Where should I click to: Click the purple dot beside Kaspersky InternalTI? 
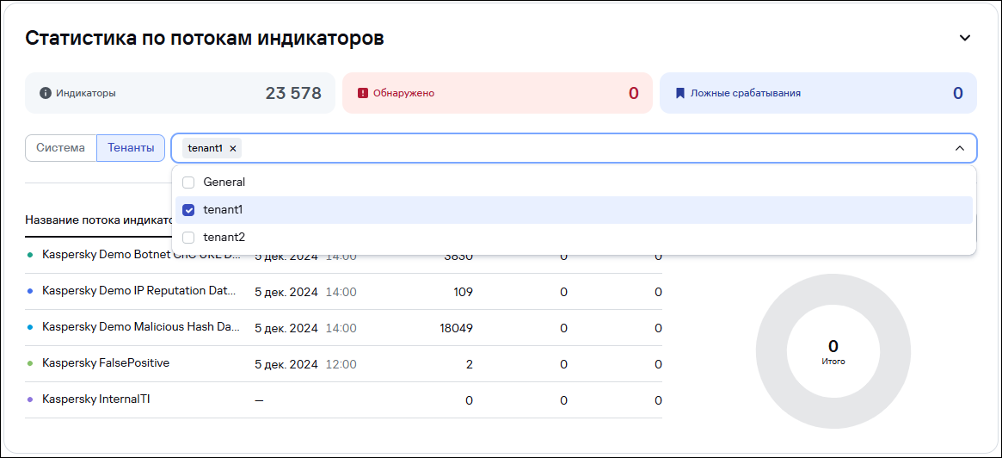click(x=30, y=399)
